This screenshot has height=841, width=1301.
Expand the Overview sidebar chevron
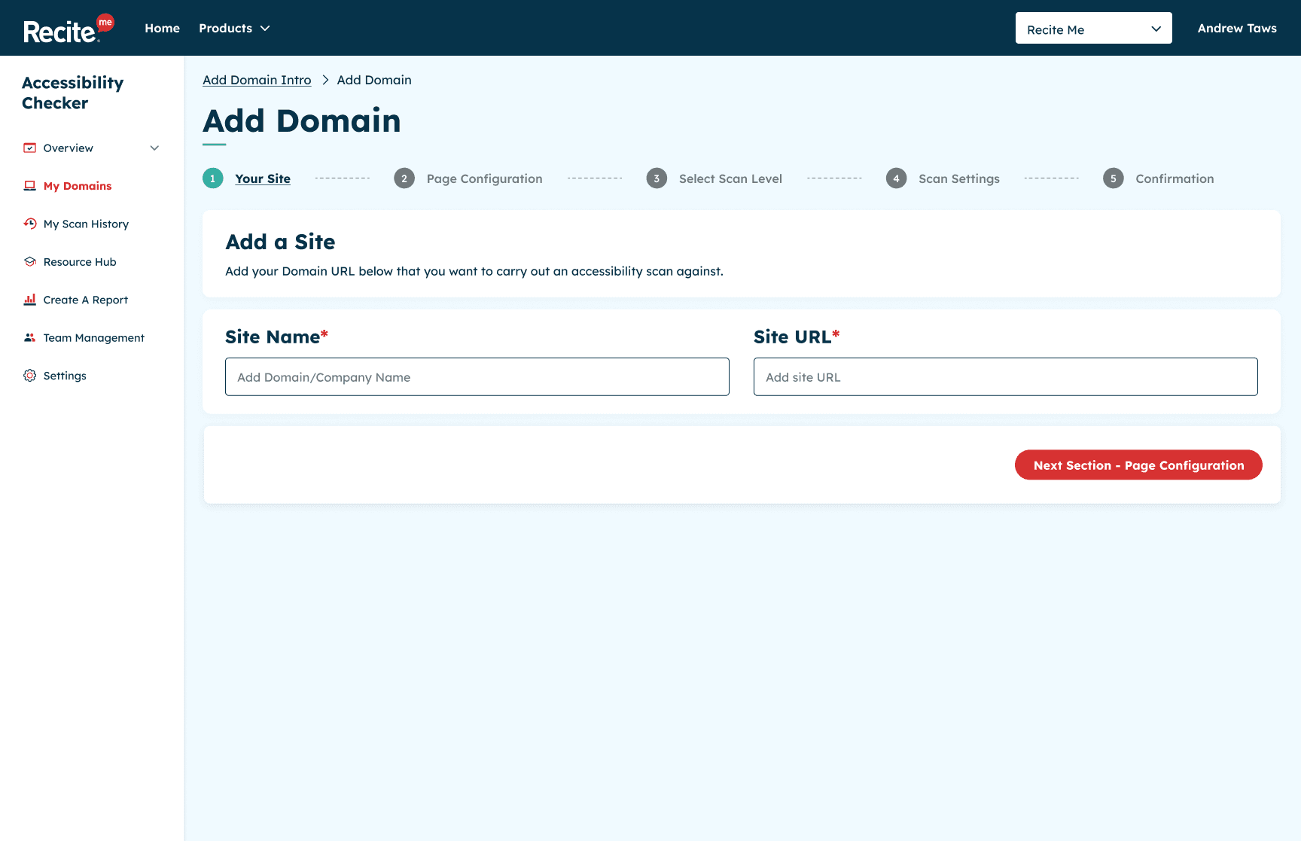(154, 148)
